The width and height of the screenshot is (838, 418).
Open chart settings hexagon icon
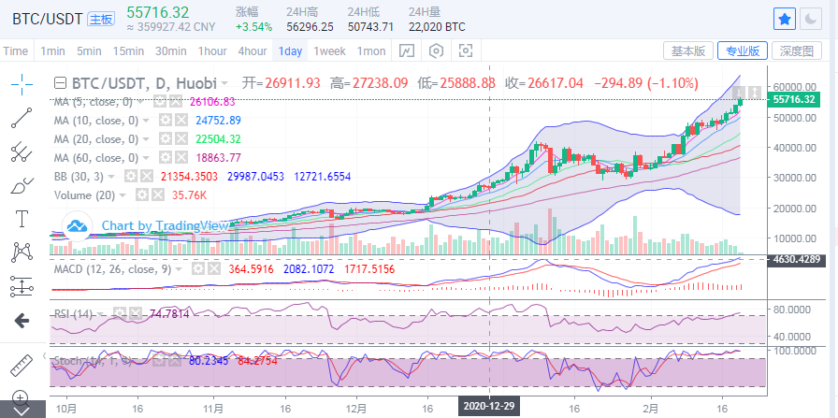pos(437,50)
